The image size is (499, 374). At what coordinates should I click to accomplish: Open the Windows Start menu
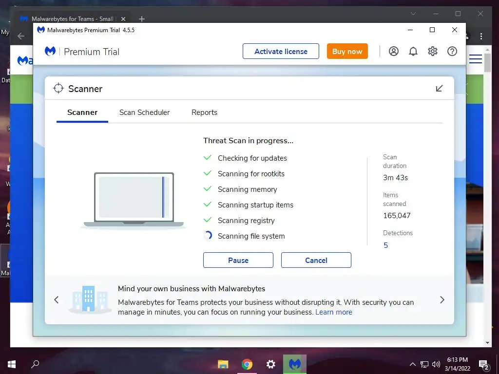click(12, 364)
